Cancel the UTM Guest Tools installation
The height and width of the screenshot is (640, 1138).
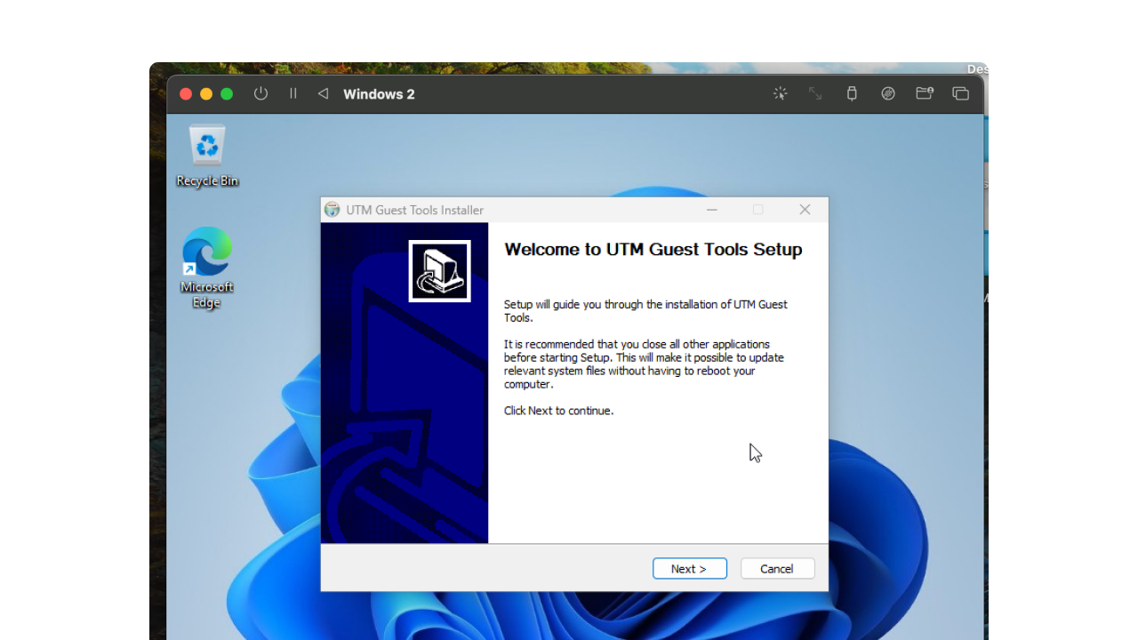777,568
